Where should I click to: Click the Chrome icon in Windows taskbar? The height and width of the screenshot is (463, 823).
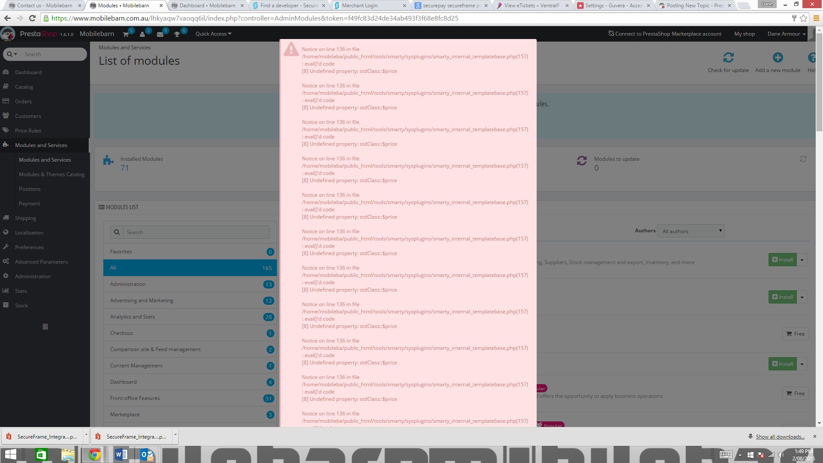(x=94, y=454)
